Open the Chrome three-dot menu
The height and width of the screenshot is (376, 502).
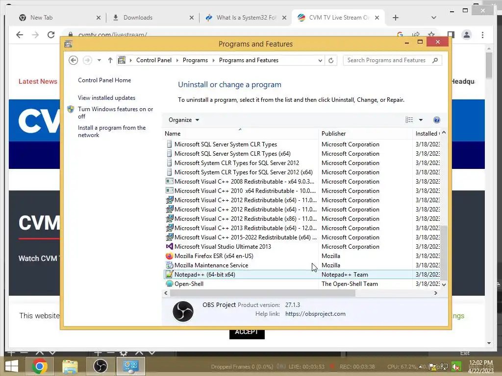pos(482,35)
